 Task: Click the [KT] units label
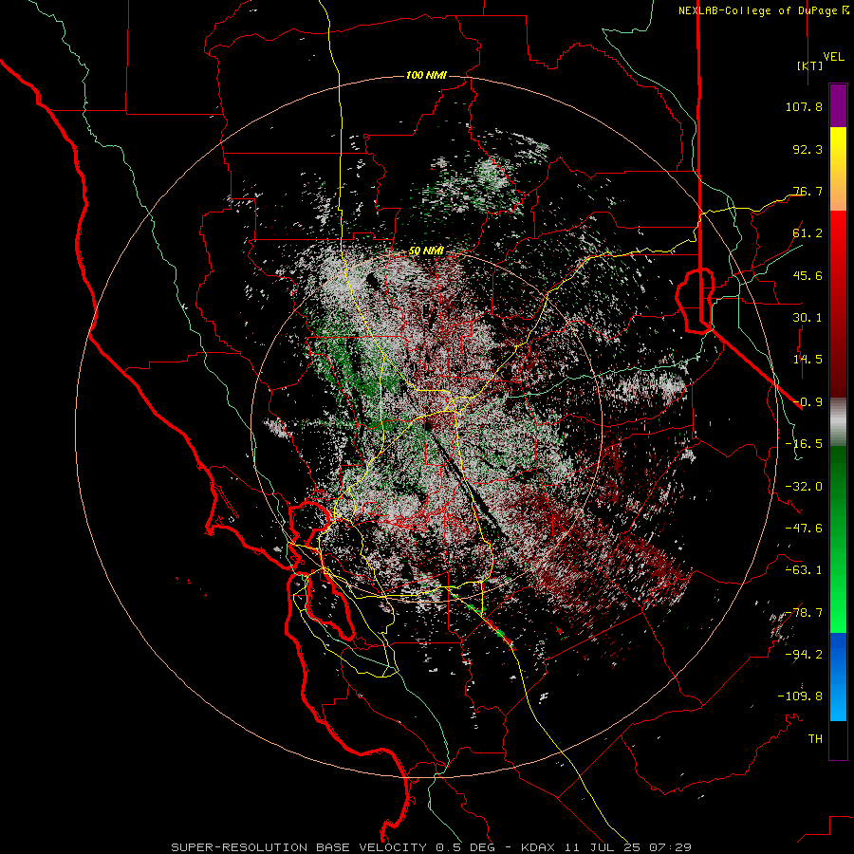(809, 65)
